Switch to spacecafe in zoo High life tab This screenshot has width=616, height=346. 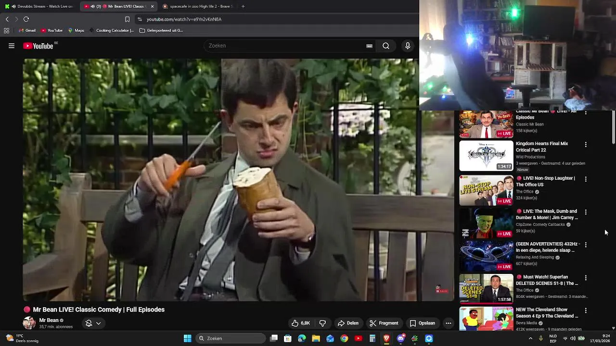[x=197, y=6]
